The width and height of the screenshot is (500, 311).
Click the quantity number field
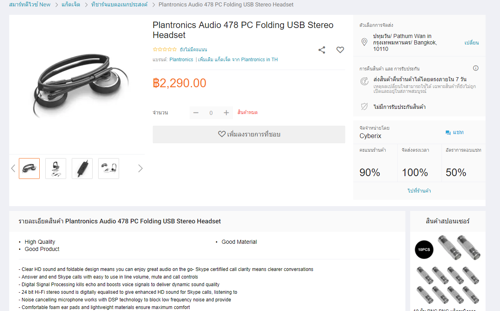pyautogui.click(x=211, y=113)
